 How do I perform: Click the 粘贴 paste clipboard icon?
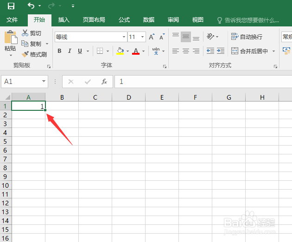coord(10,37)
